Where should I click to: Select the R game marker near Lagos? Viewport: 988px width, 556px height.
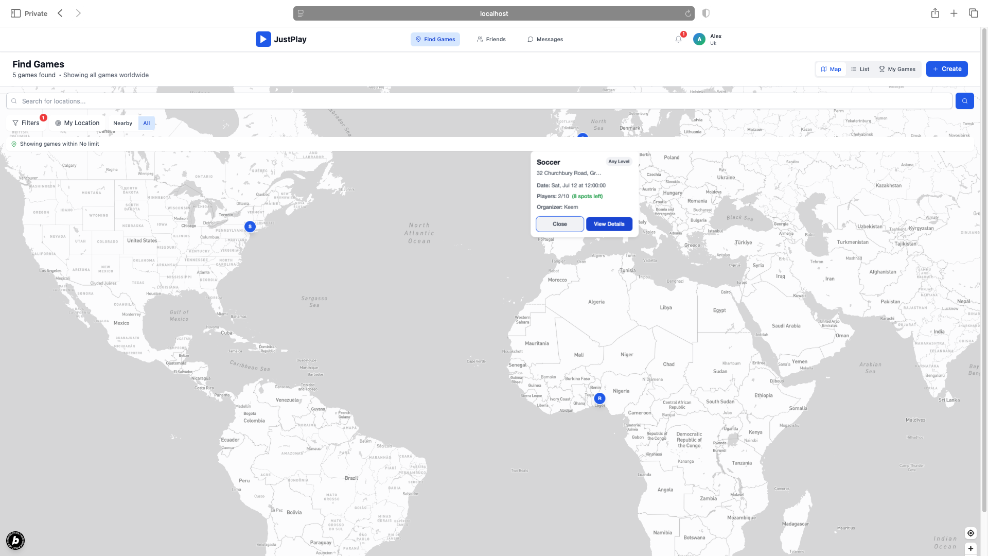pos(599,398)
